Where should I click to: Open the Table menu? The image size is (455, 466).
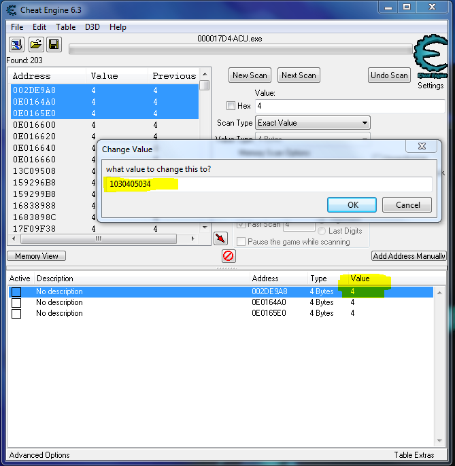(x=66, y=27)
